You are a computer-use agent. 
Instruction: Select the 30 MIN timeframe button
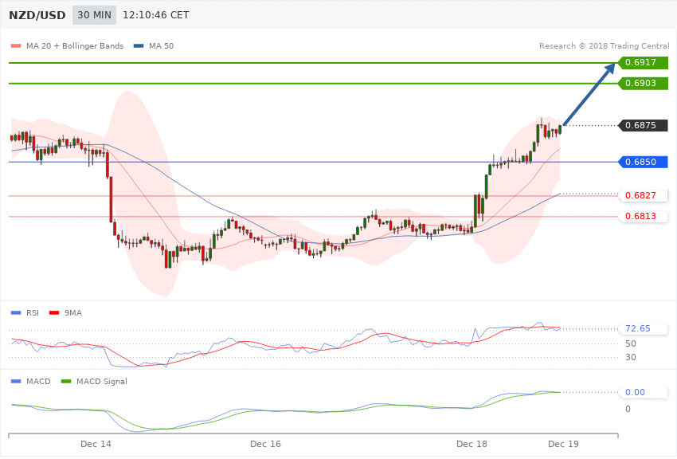pyautogui.click(x=94, y=15)
